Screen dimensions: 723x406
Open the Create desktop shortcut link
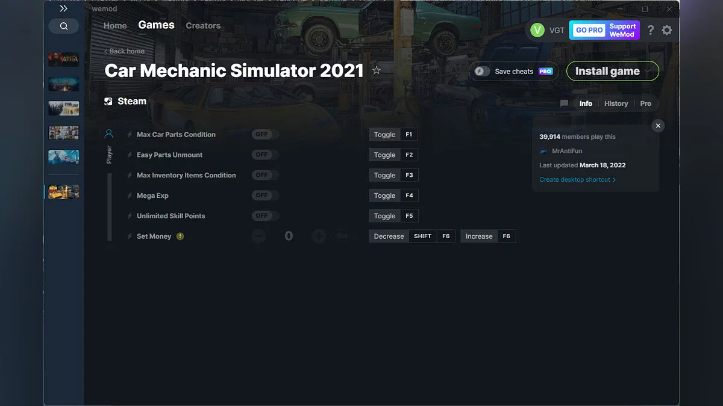click(575, 179)
